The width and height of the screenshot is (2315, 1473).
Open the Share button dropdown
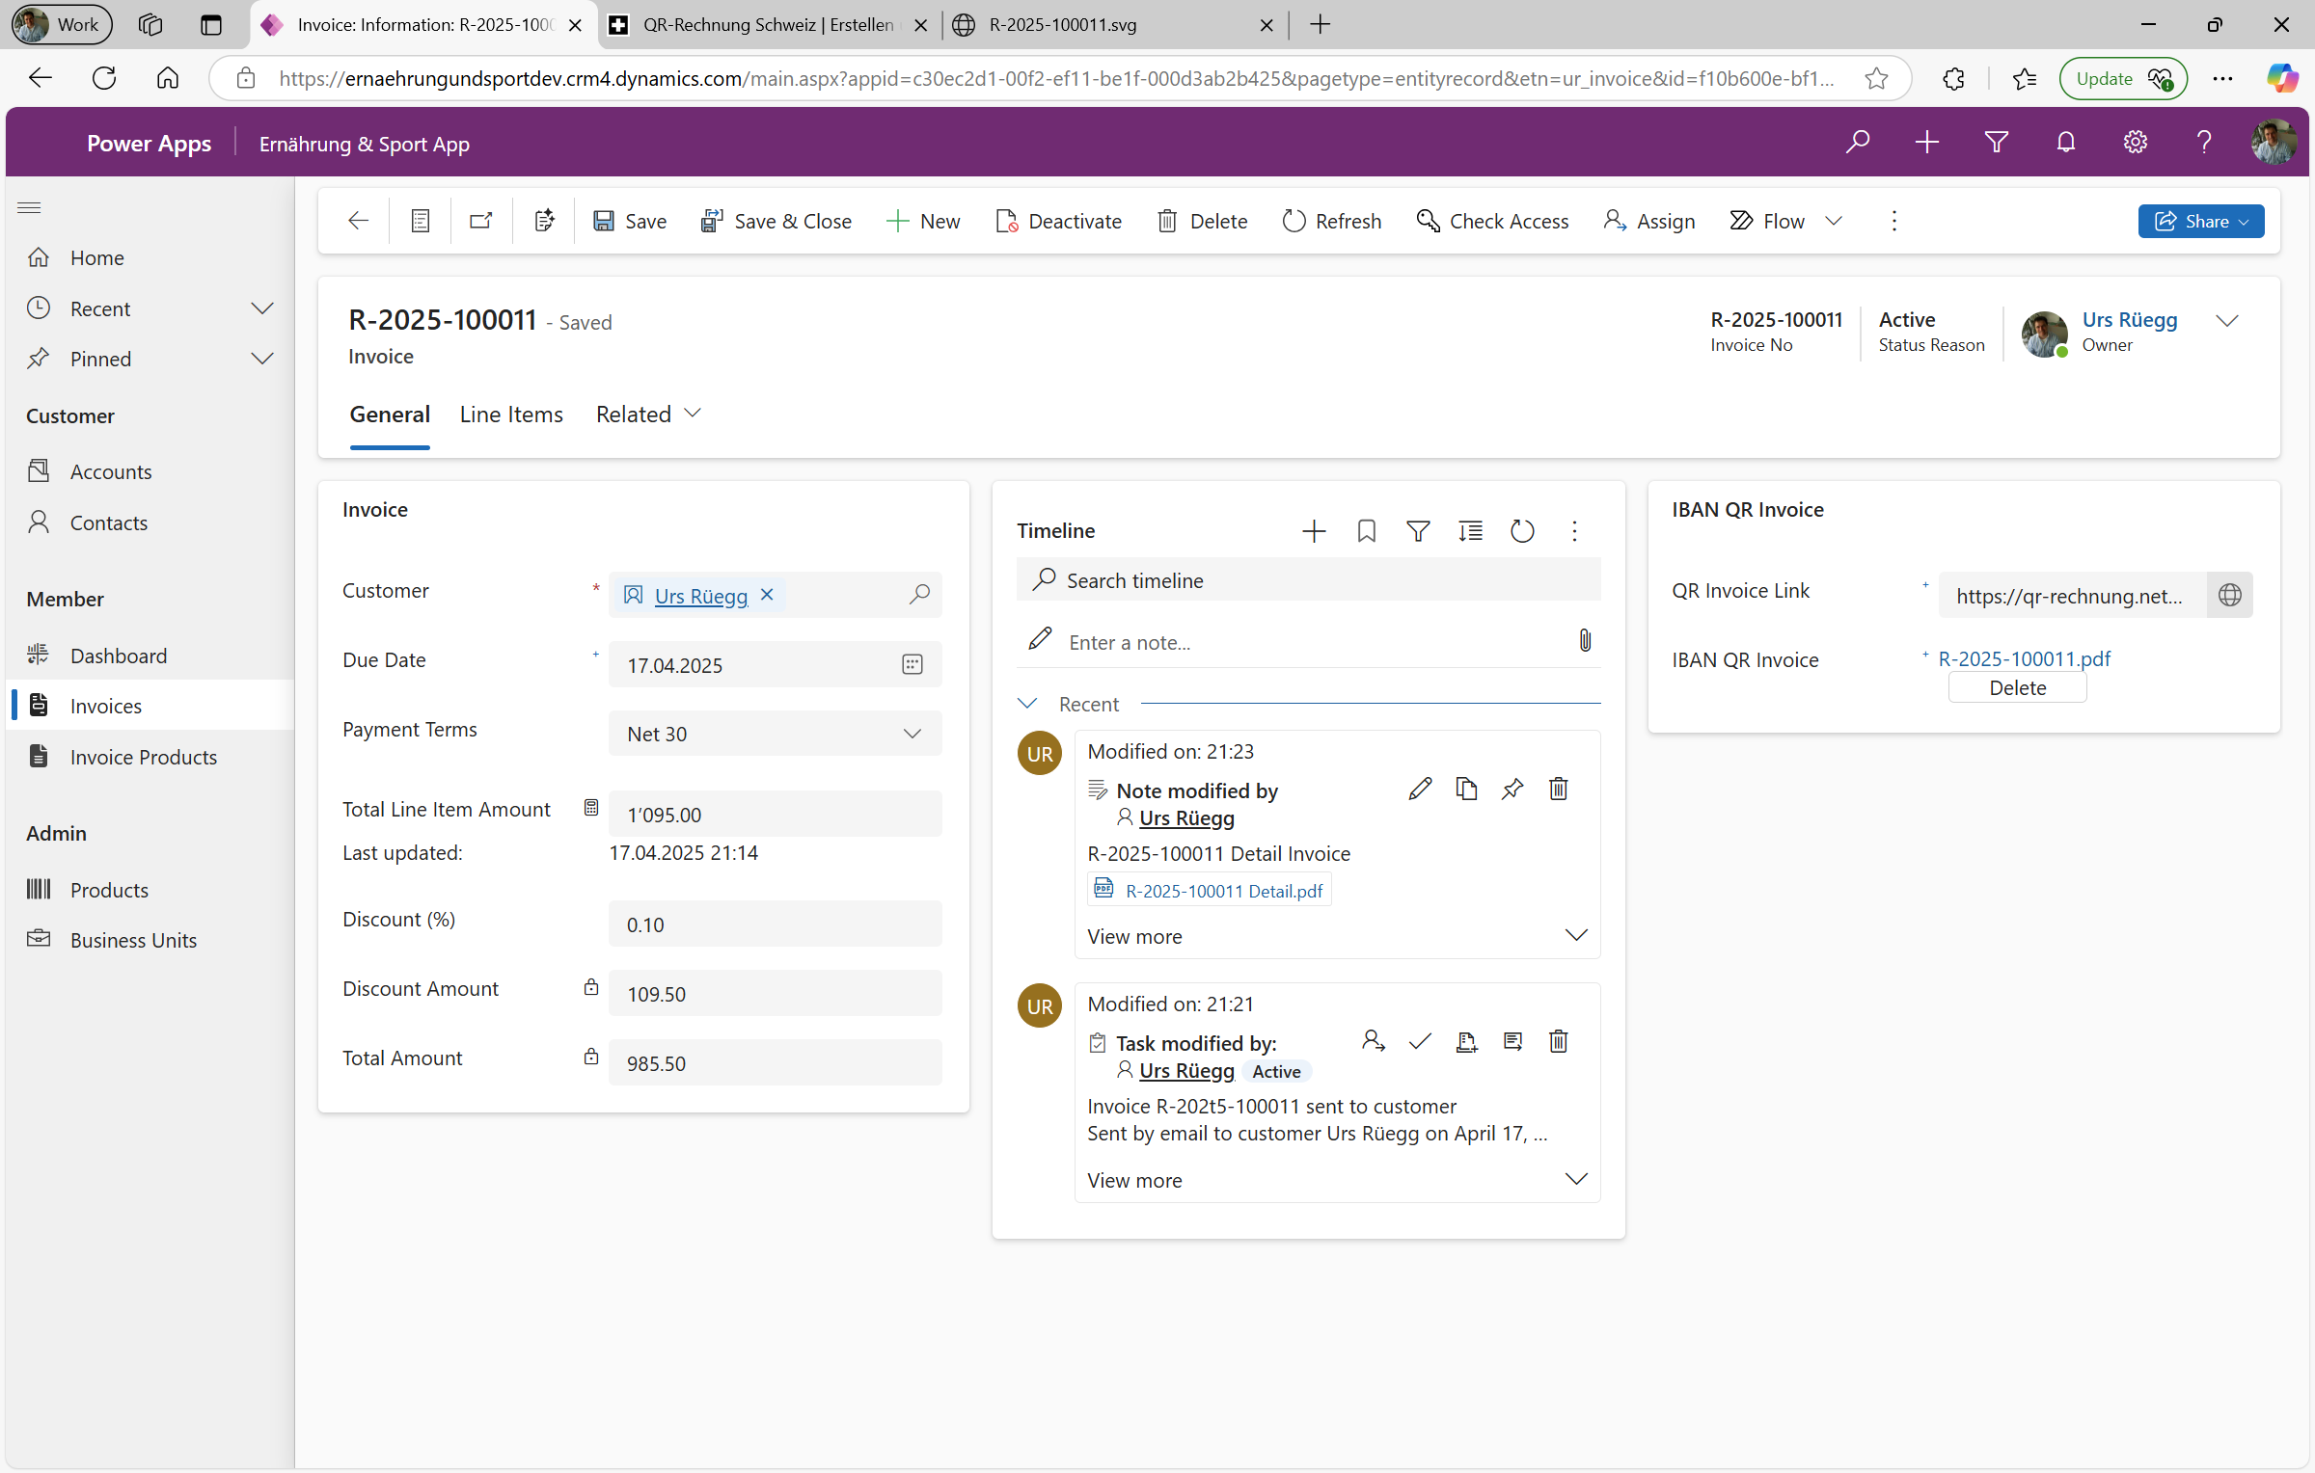[2244, 222]
